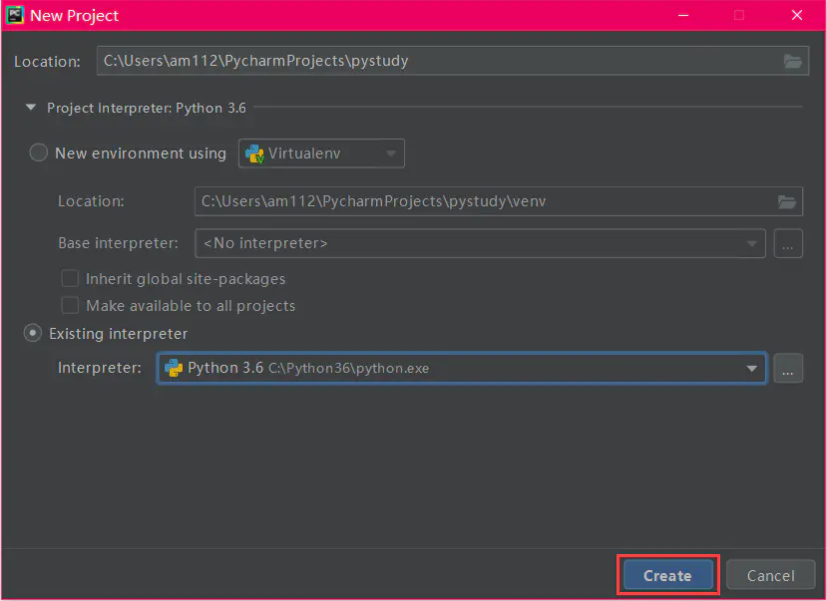
Task: Close the New Project dialog
Action: [x=796, y=15]
